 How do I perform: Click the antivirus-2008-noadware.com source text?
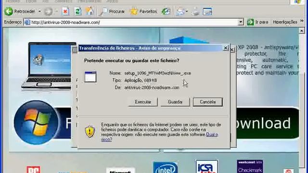click(152, 87)
